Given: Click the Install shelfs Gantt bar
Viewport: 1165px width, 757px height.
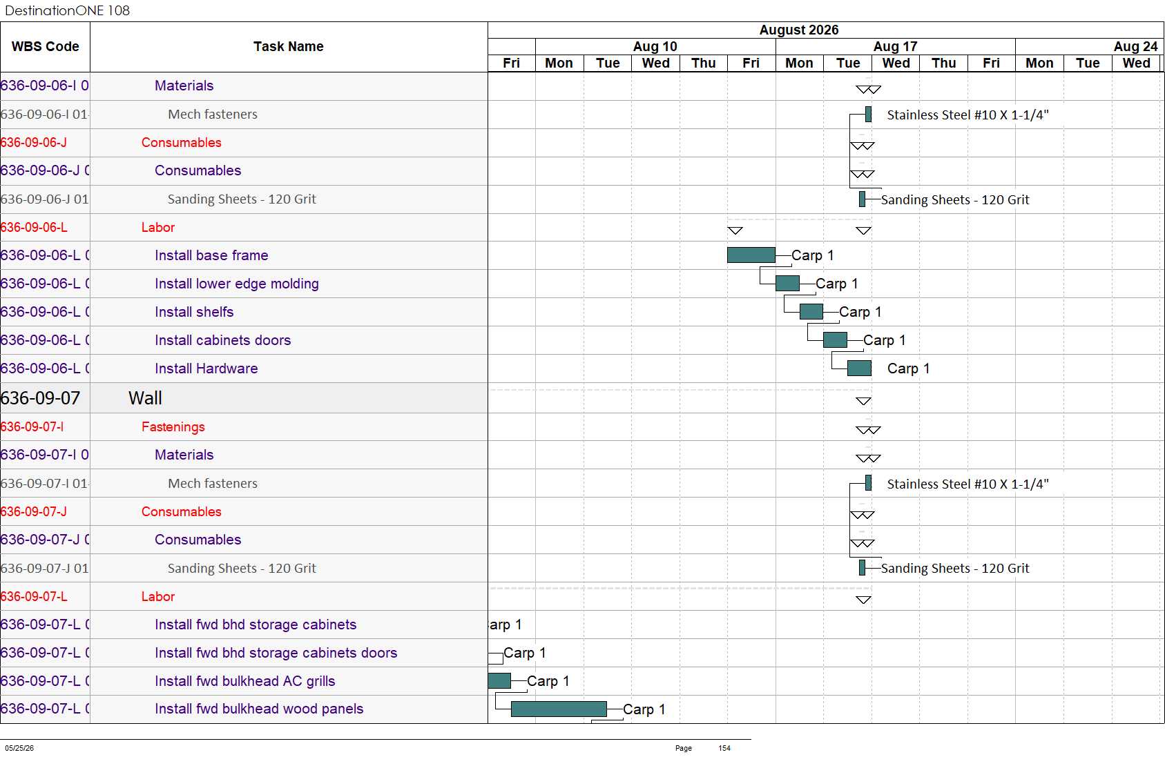Looking at the screenshot, I should 811,311.
